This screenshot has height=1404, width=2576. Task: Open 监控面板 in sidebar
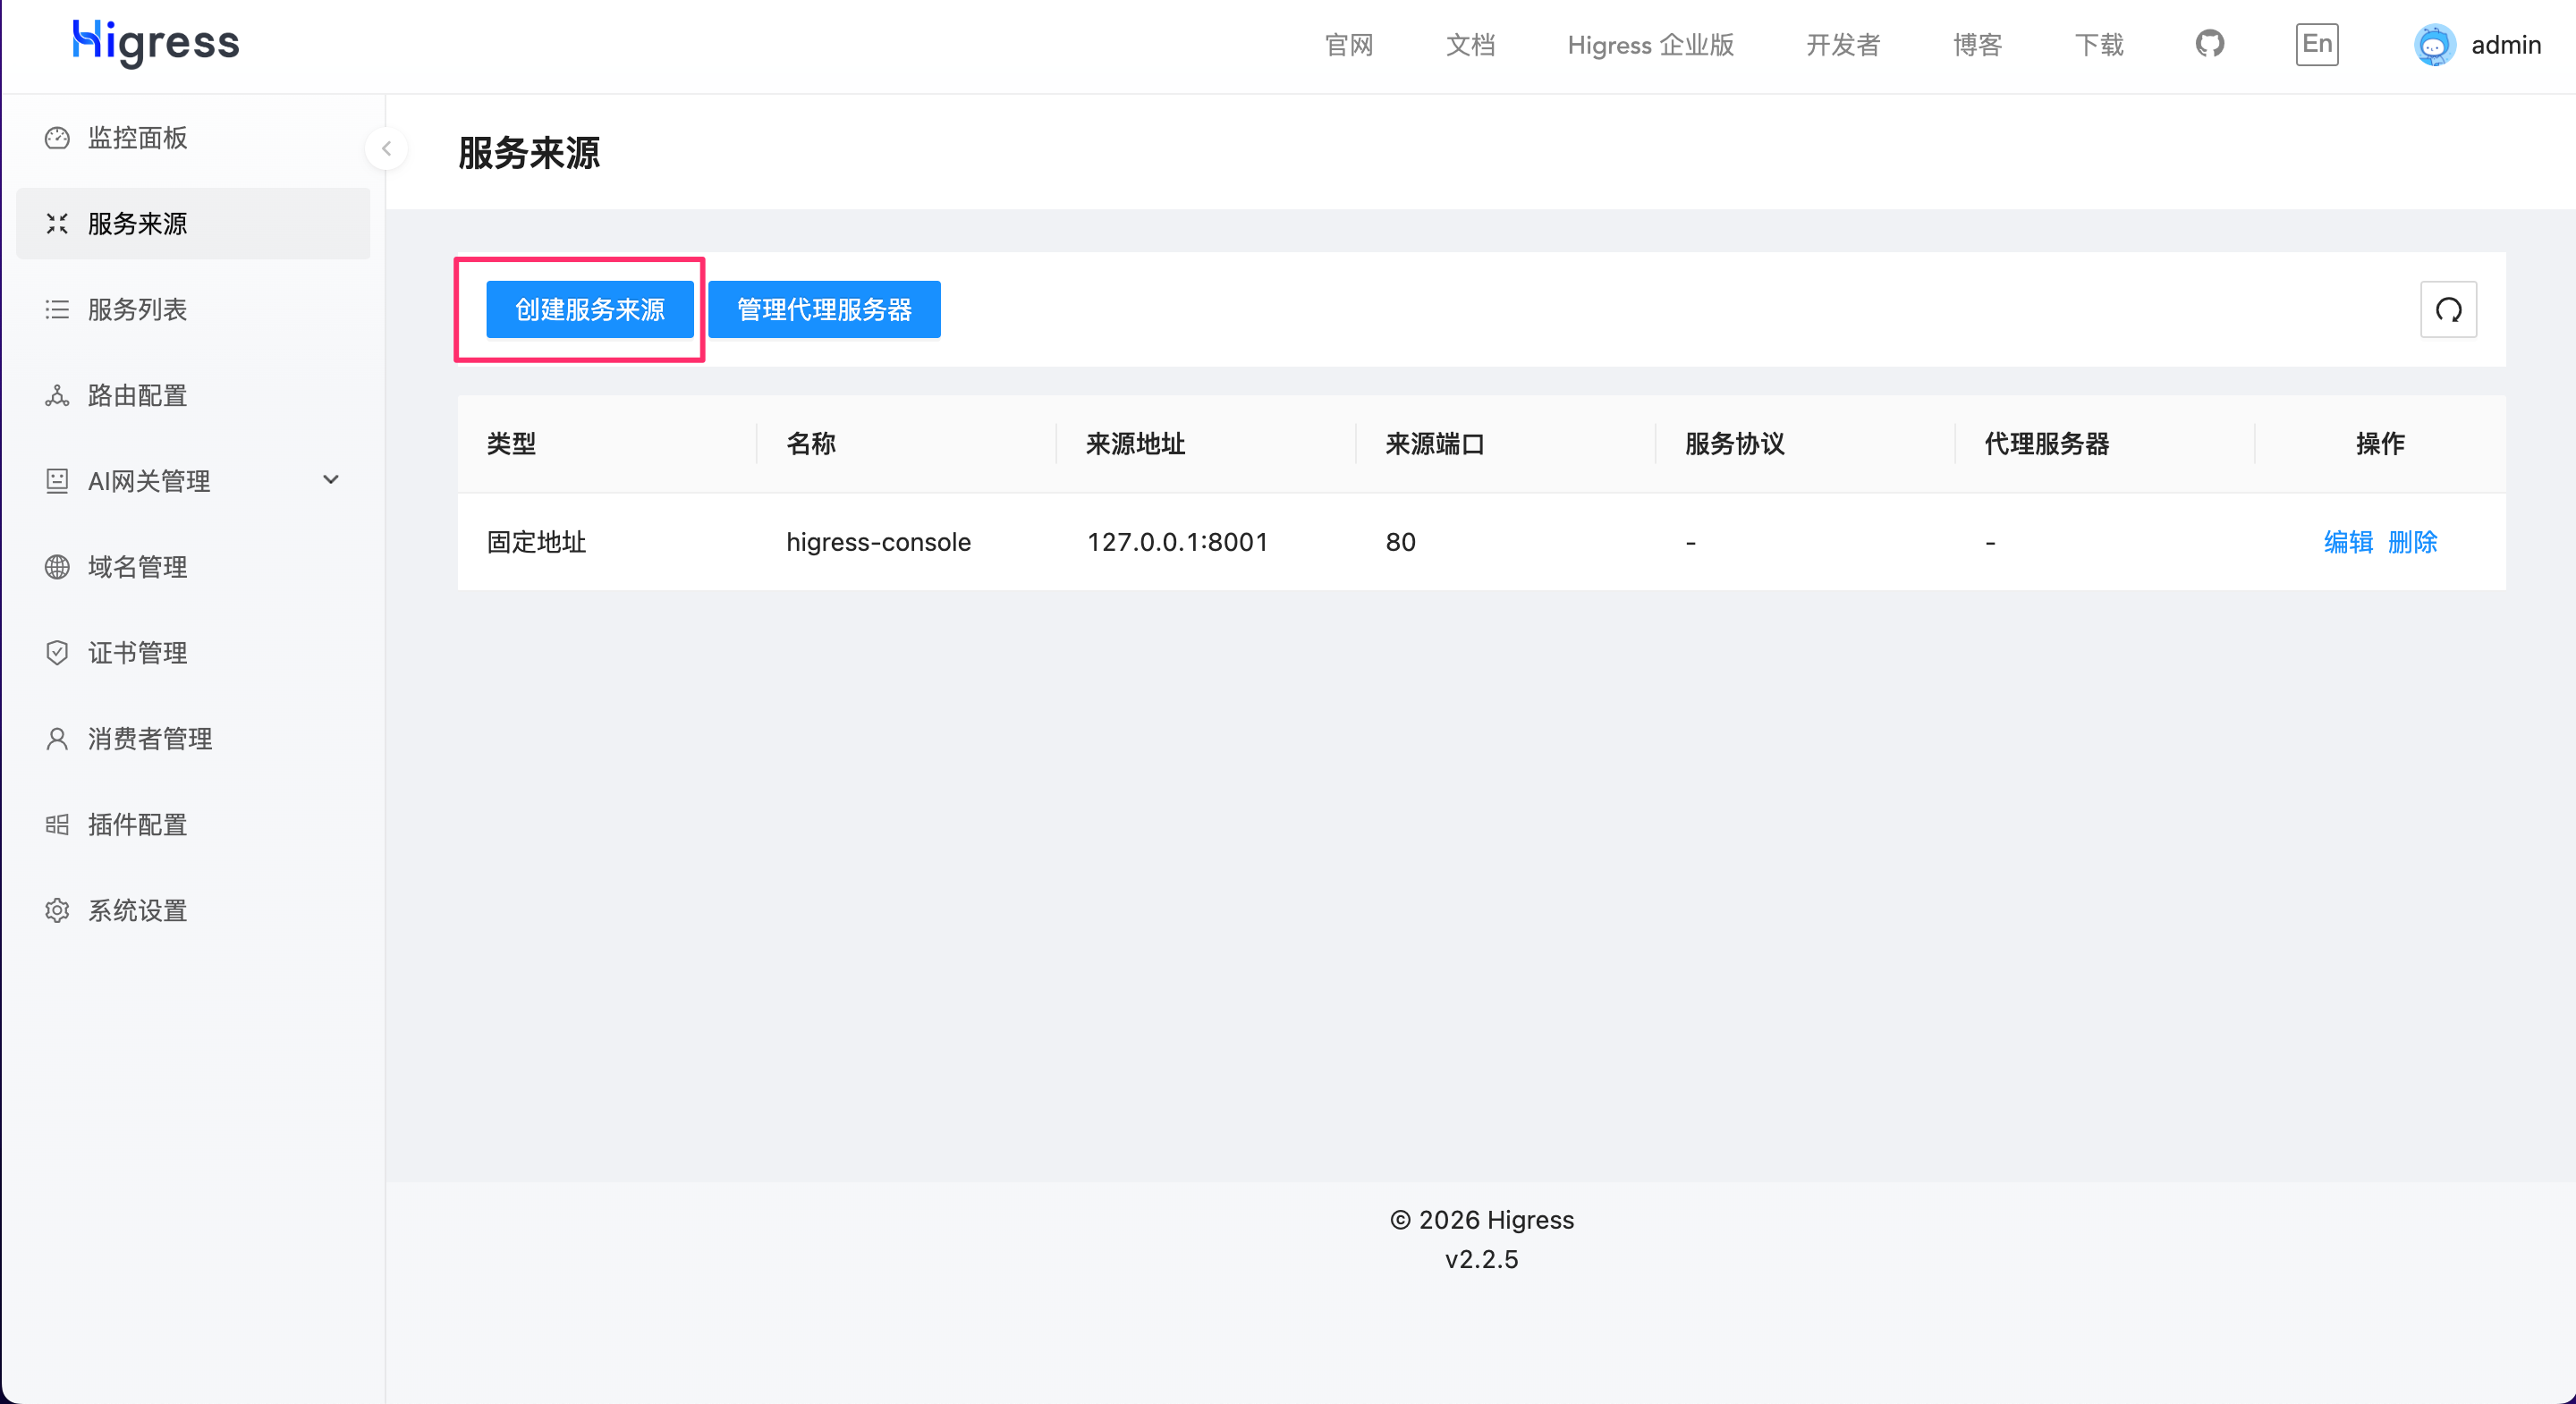pos(193,138)
